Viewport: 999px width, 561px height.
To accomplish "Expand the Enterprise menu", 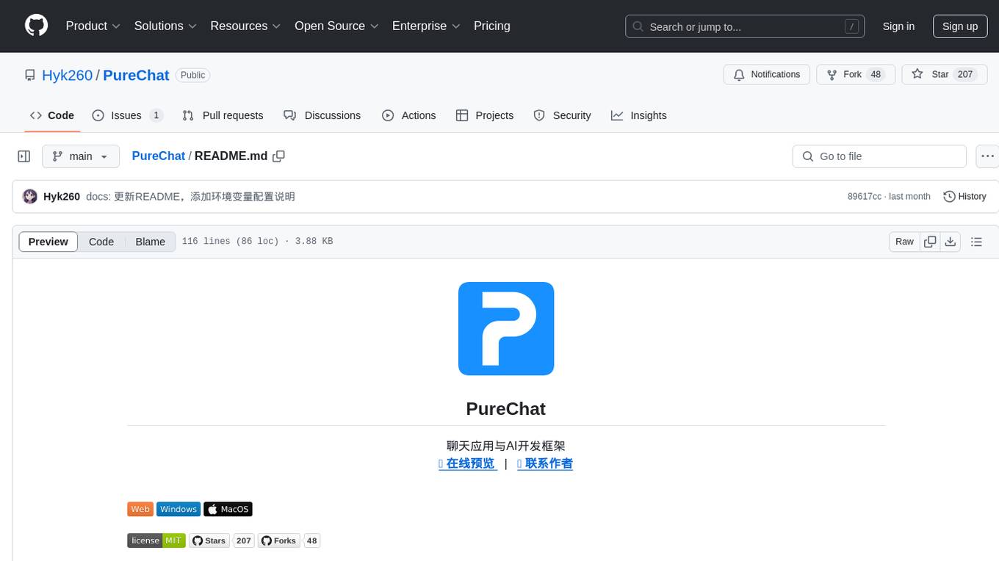I will pyautogui.click(x=426, y=26).
